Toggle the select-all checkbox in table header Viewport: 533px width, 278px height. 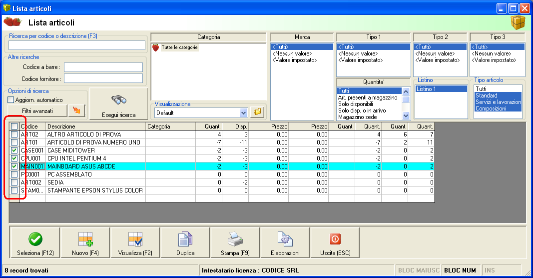[14, 126]
